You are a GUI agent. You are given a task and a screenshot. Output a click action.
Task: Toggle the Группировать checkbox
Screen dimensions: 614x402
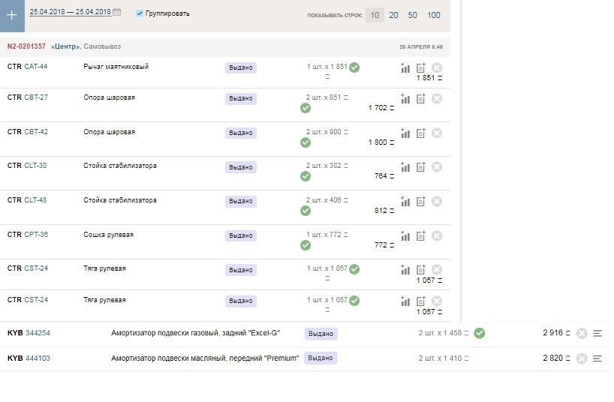tap(140, 13)
